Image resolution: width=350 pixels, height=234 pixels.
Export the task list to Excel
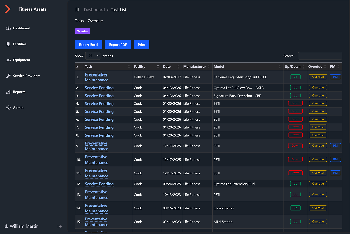[x=88, y=44]
